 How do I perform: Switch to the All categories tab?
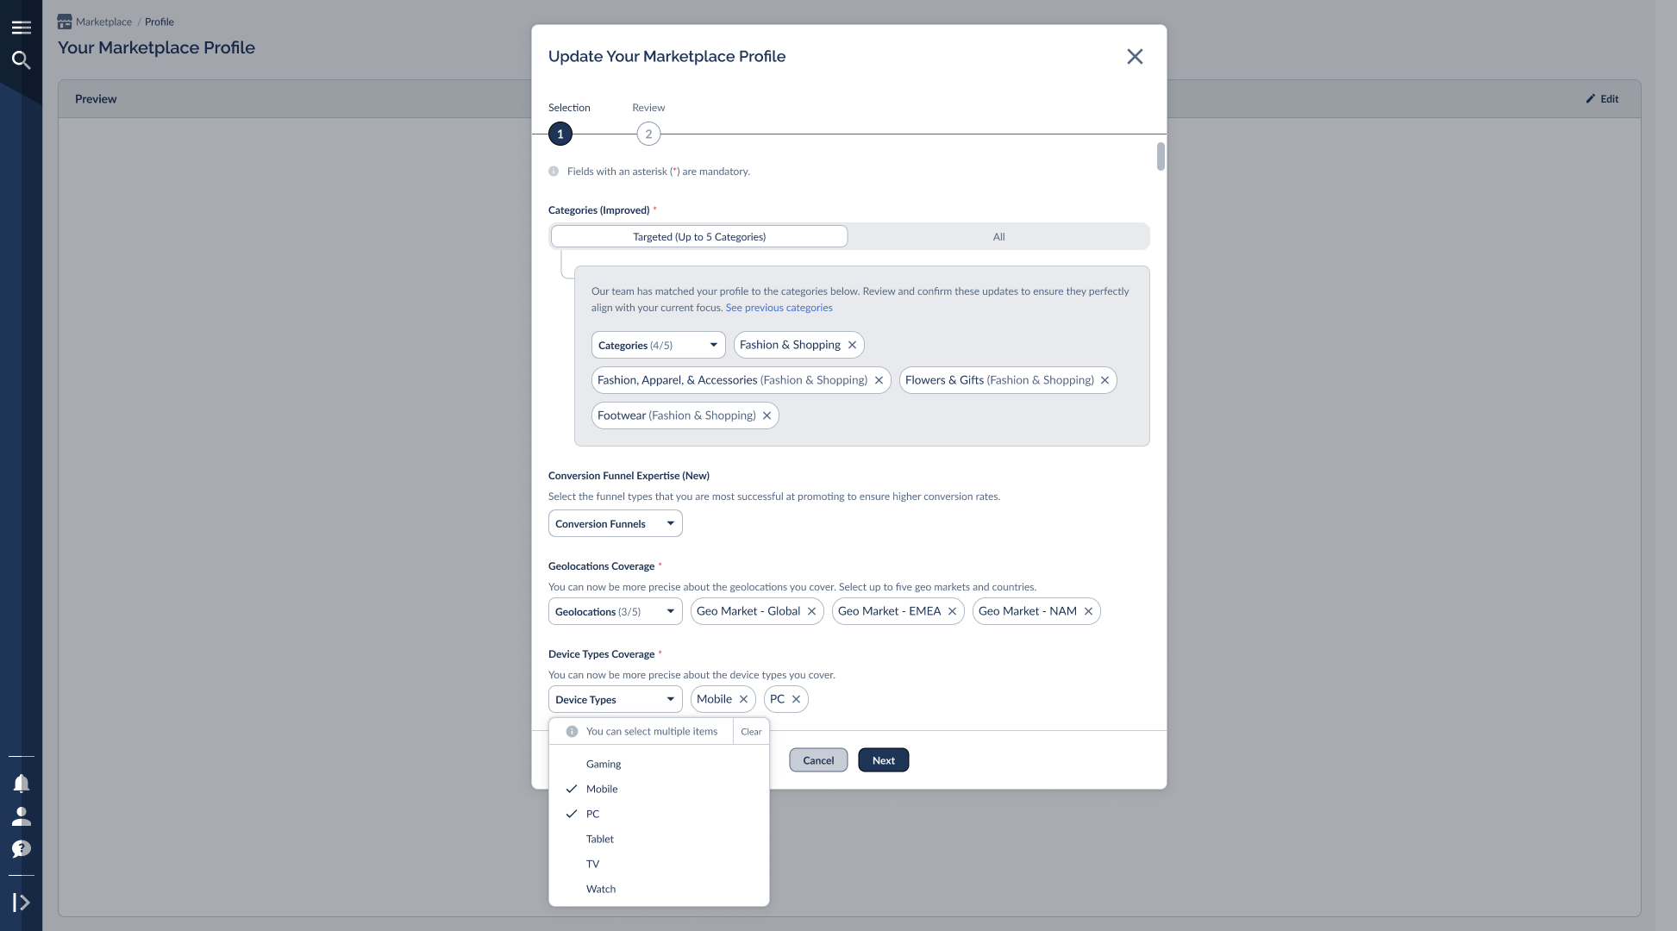tap(998, 235)
